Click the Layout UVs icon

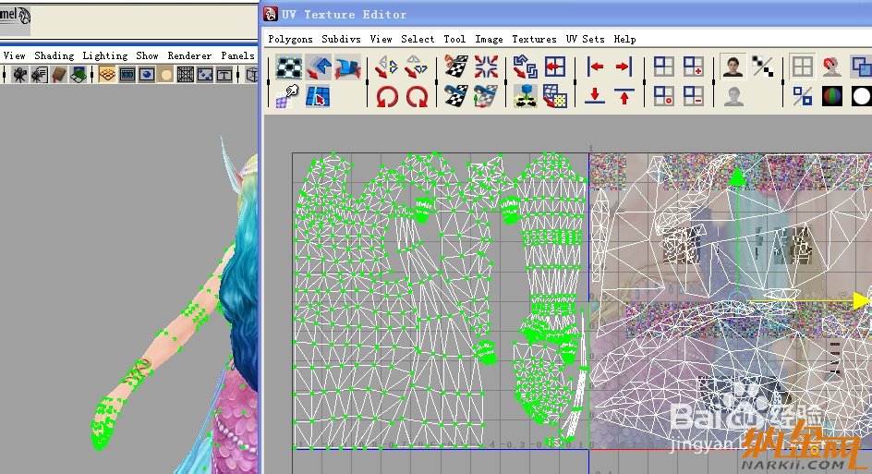point(526,67)
